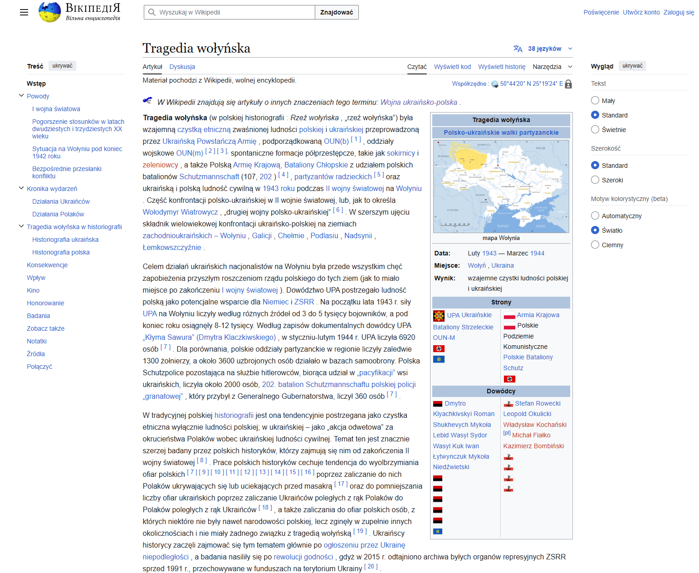Follow the Zaloguj się link
This screenshot has height=573, width=699.
pyautogui.click(x=679, y=12)
